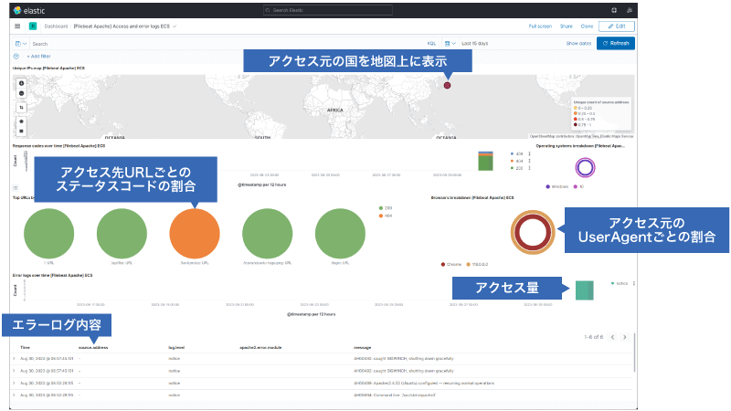Click the Elastic logo
This screenshot has width=731, height=411.
(29, 10)
